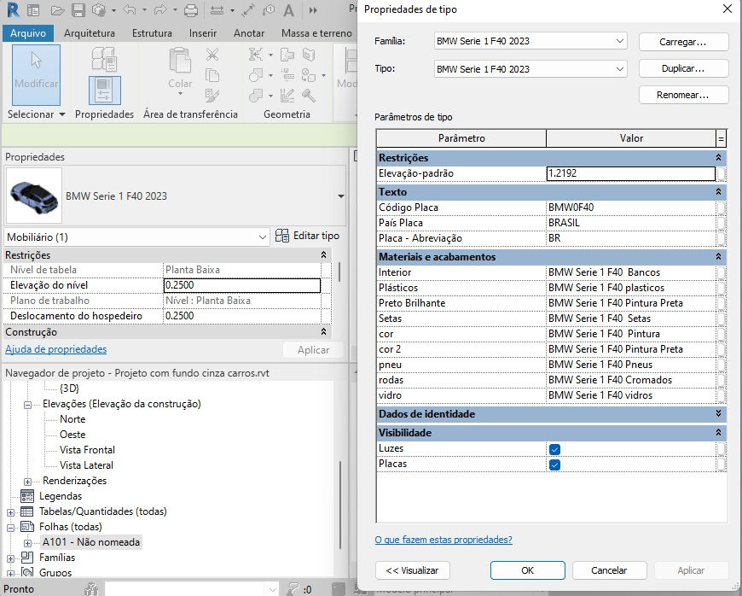Click the Synchronize with central icon

coord(98,10)
